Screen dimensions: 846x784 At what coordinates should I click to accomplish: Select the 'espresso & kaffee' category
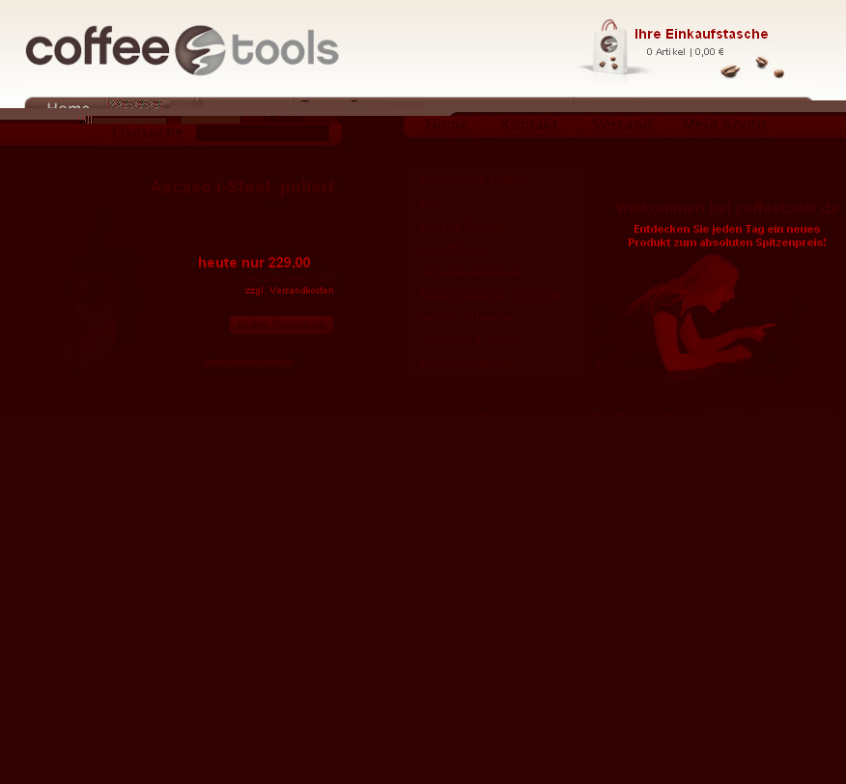tap(473, 181)
